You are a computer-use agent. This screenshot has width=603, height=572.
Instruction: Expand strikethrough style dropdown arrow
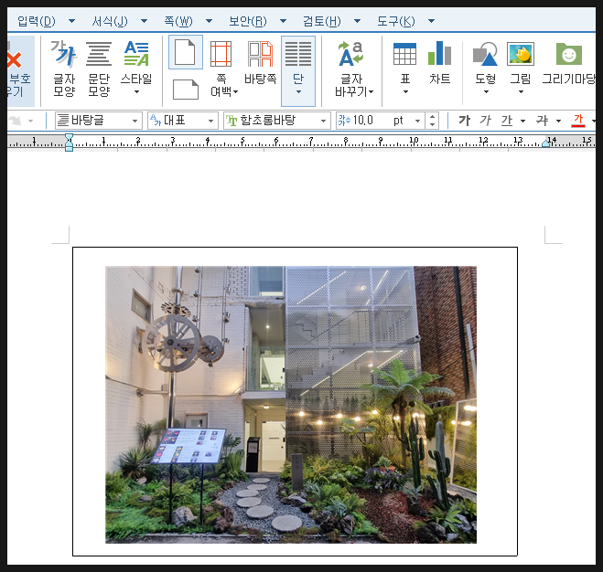pos(558,121)
